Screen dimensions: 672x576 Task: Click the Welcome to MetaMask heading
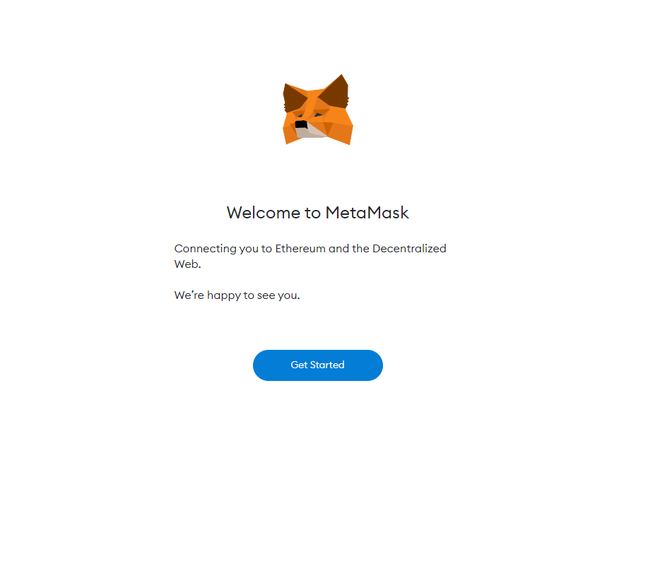click(317, 213)
